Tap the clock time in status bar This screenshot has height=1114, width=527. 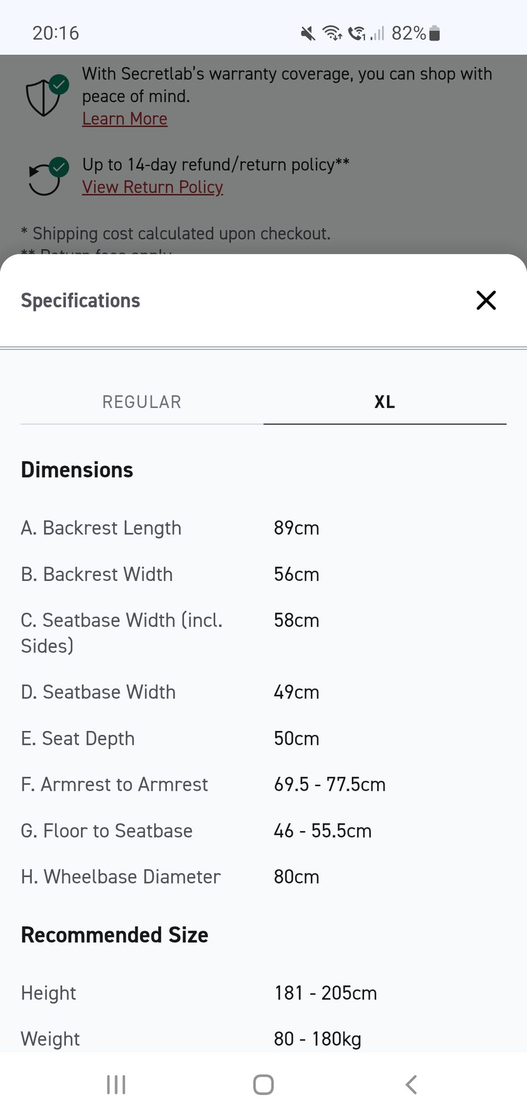click(55, 33)
